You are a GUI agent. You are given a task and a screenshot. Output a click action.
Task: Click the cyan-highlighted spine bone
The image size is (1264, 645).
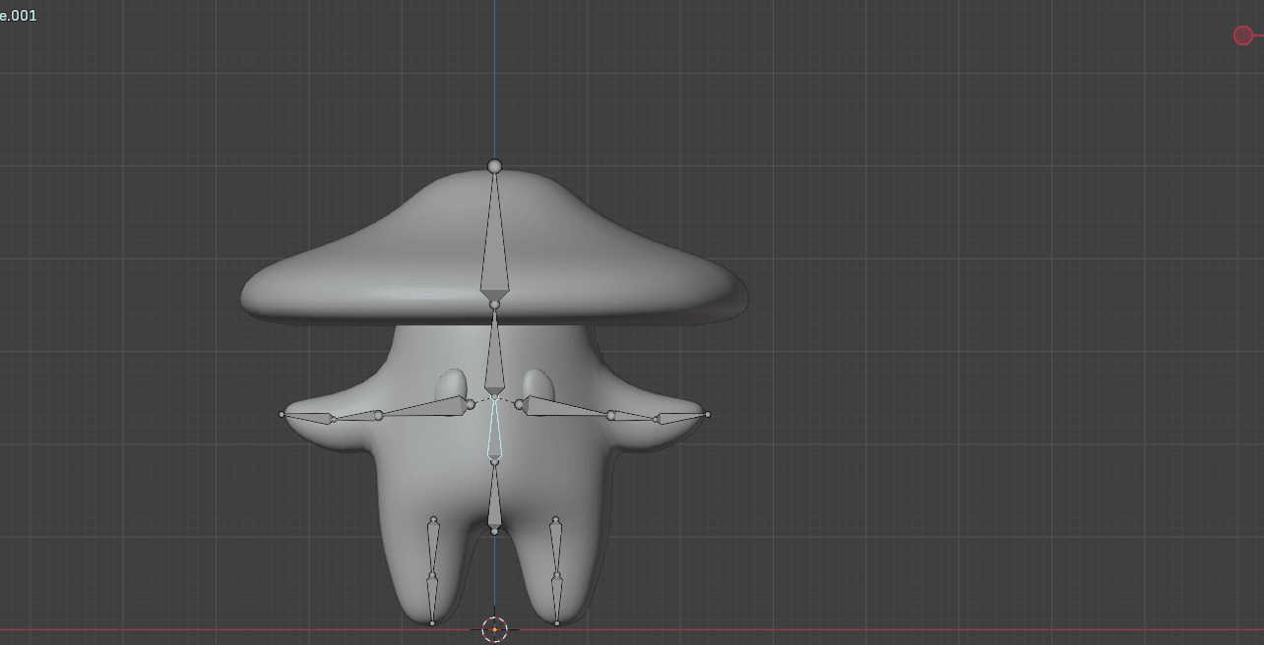click(494, 433)
